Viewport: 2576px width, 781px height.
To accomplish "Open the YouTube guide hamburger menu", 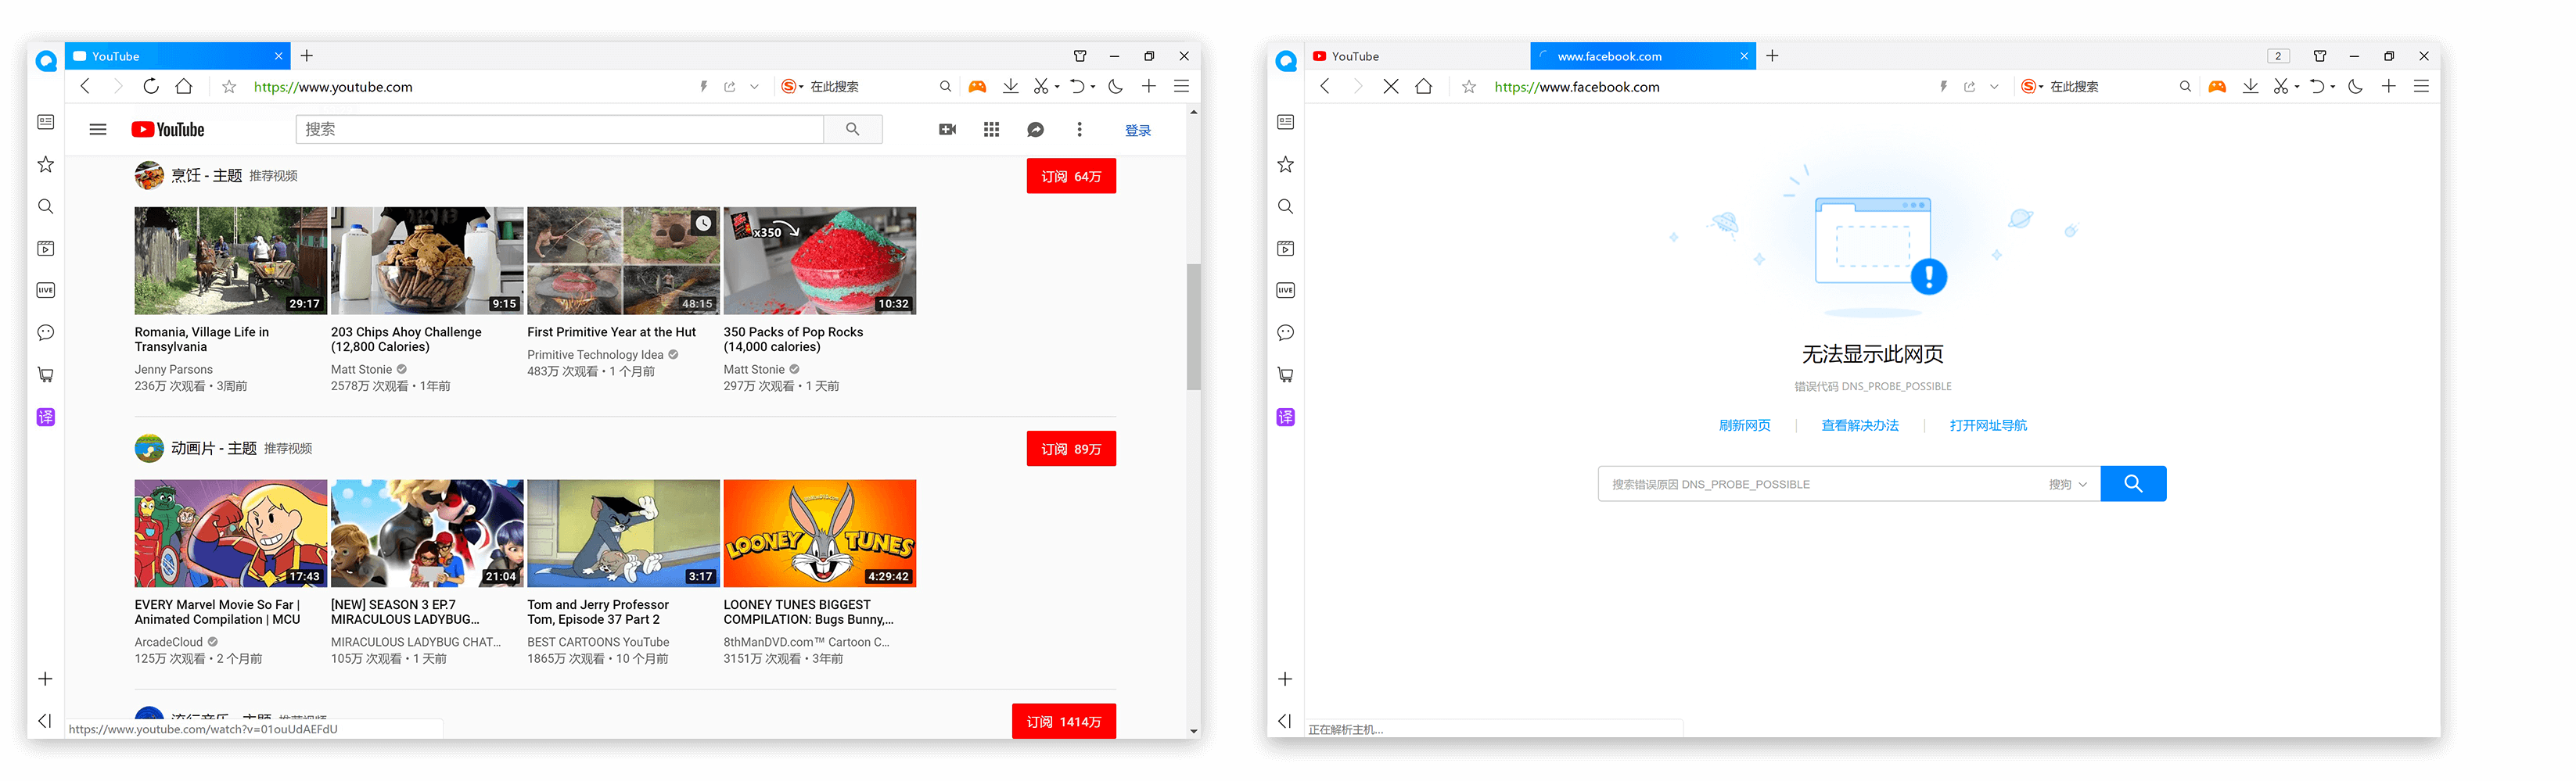I will tap(98, 129).
